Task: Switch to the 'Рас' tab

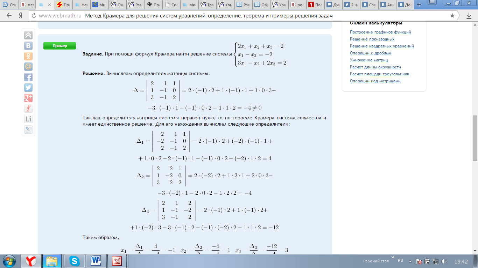Action: [x=135, y=5]
